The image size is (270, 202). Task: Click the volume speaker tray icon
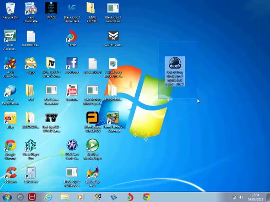(x=241, y=197)
